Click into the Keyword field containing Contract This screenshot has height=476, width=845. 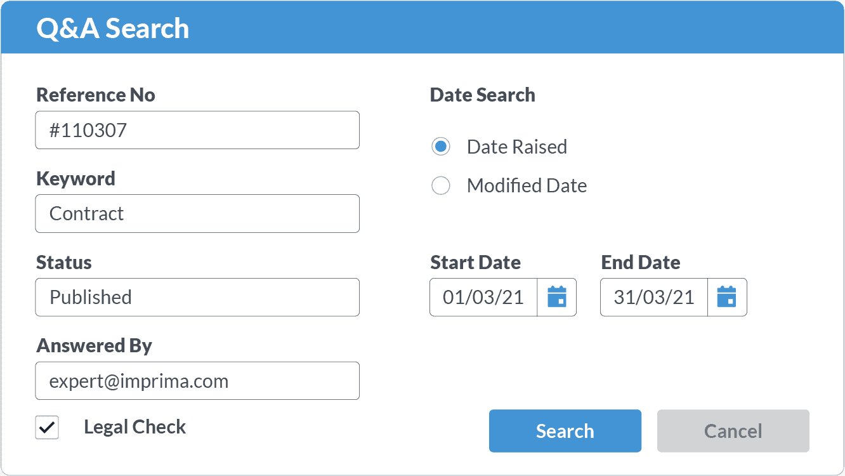point(197,213)
